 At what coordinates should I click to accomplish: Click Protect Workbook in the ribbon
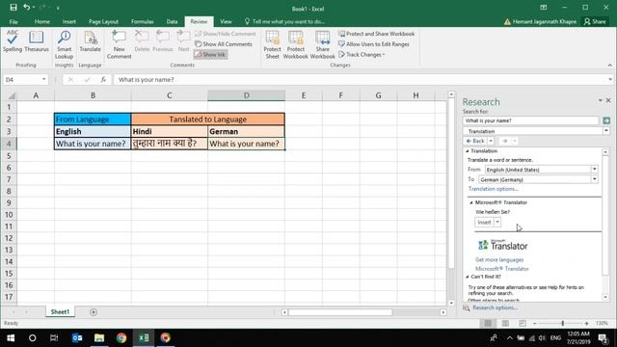click(296, 44)
